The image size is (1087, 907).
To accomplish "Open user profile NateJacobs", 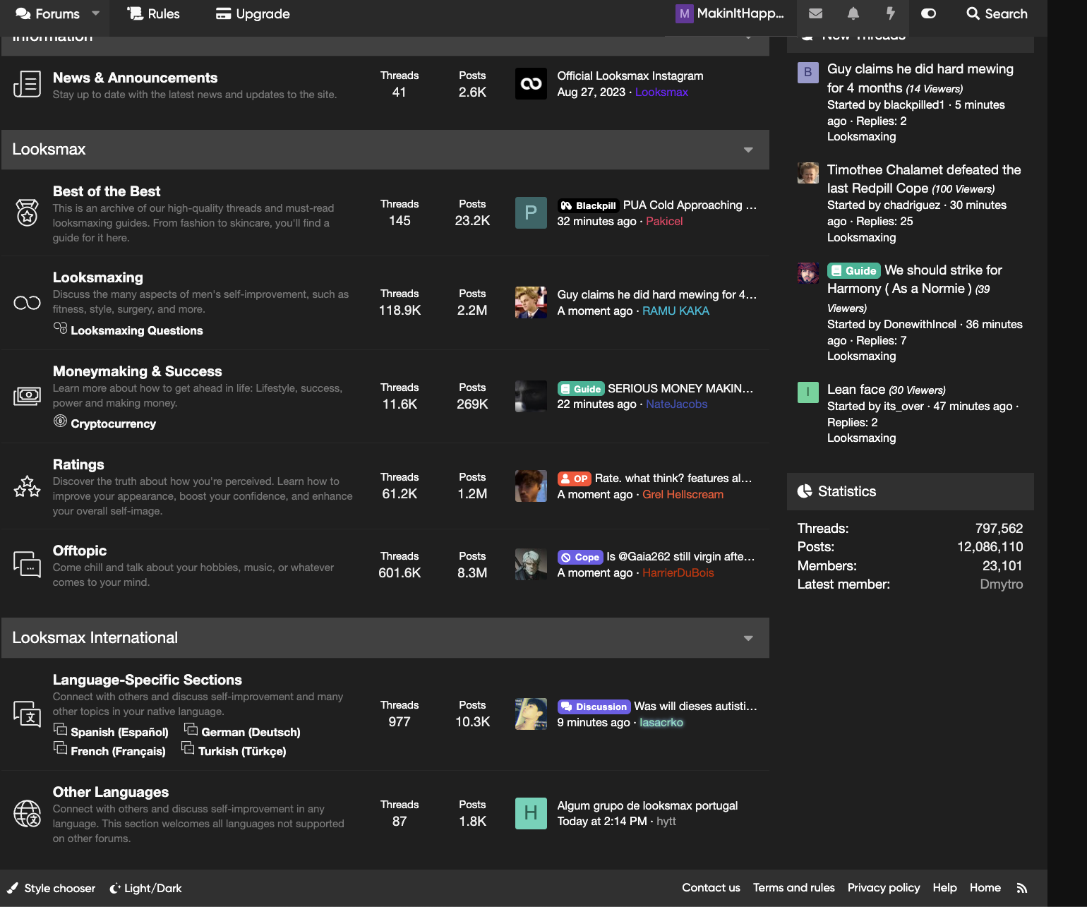I will (676, 404).
